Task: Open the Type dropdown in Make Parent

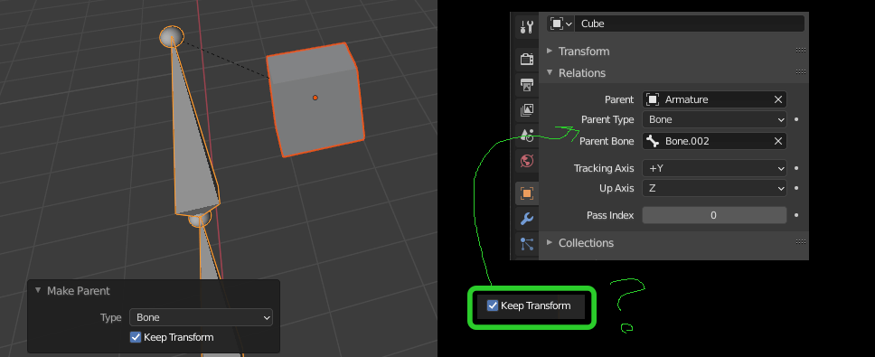Action: click(201, 317)
